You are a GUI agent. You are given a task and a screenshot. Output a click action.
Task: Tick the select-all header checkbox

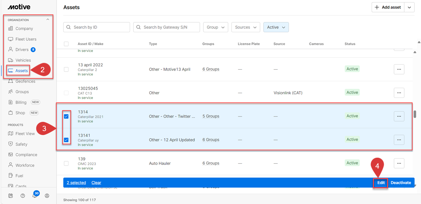click(x=66, y=44)
